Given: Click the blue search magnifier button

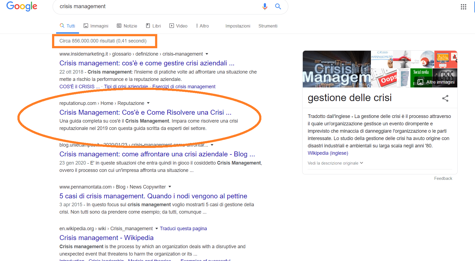Looking at the screenshot, I should (278, 7).
